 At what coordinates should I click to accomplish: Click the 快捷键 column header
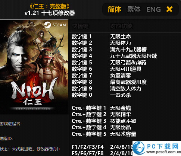(80, 26)
